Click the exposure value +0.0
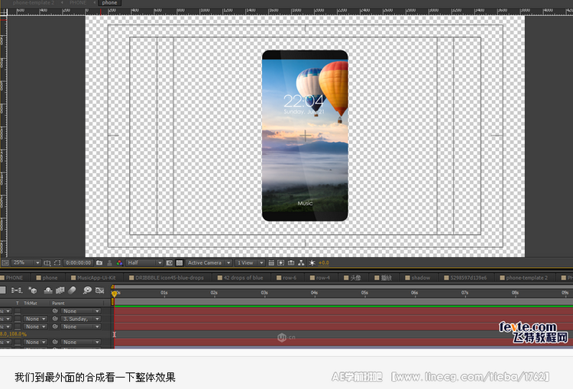This screenshot has width=573, height=389. 324,262
